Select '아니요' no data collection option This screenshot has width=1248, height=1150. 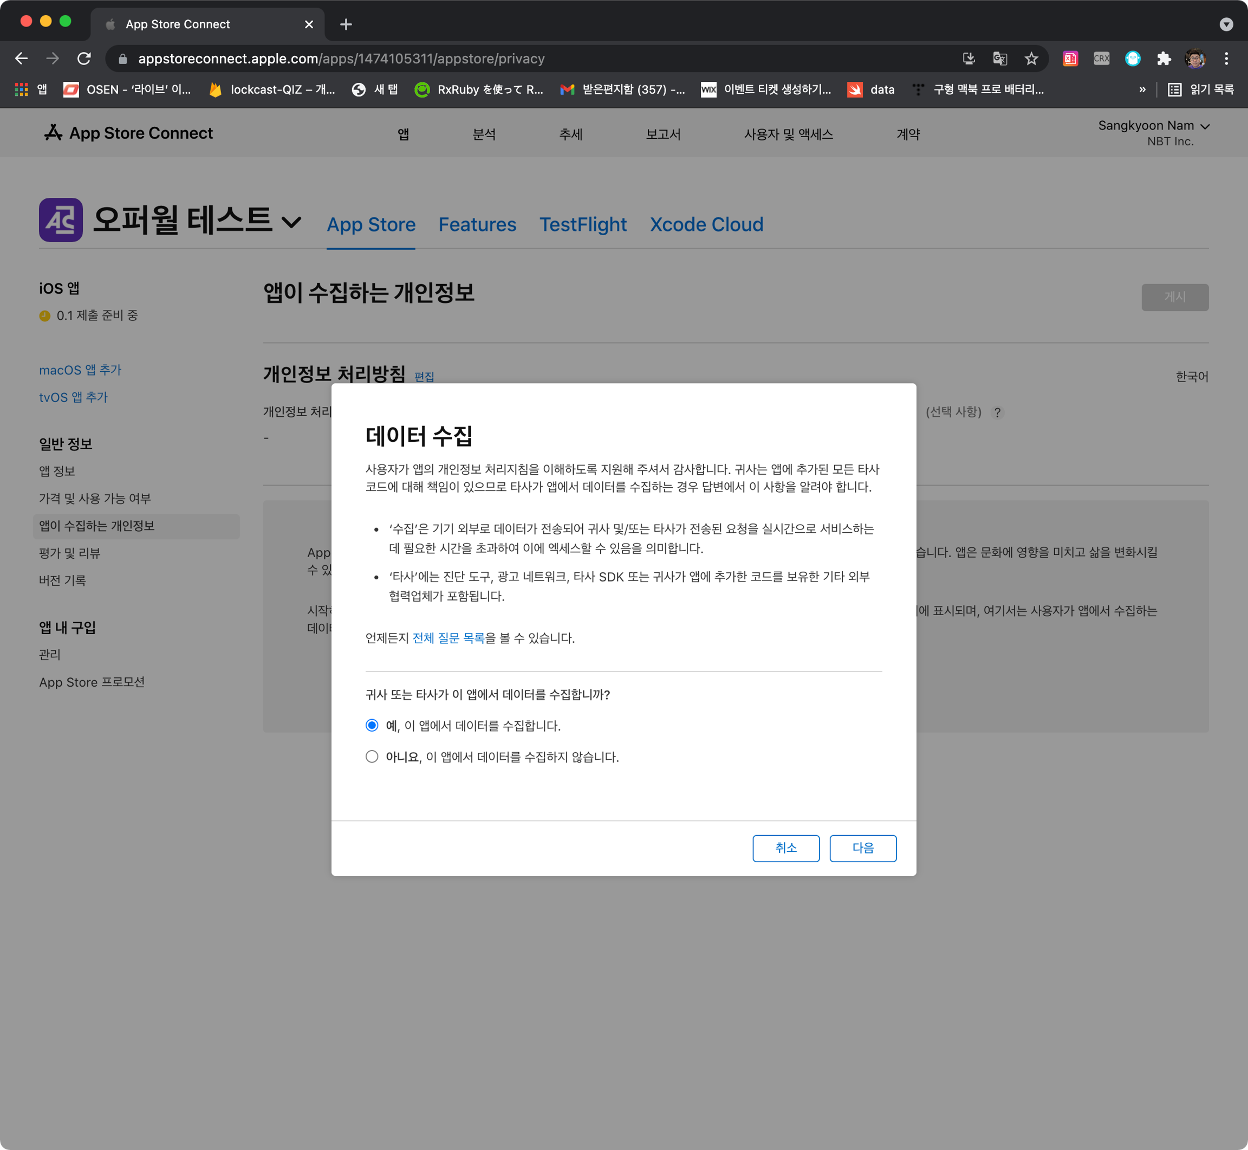tap(372, 757)
